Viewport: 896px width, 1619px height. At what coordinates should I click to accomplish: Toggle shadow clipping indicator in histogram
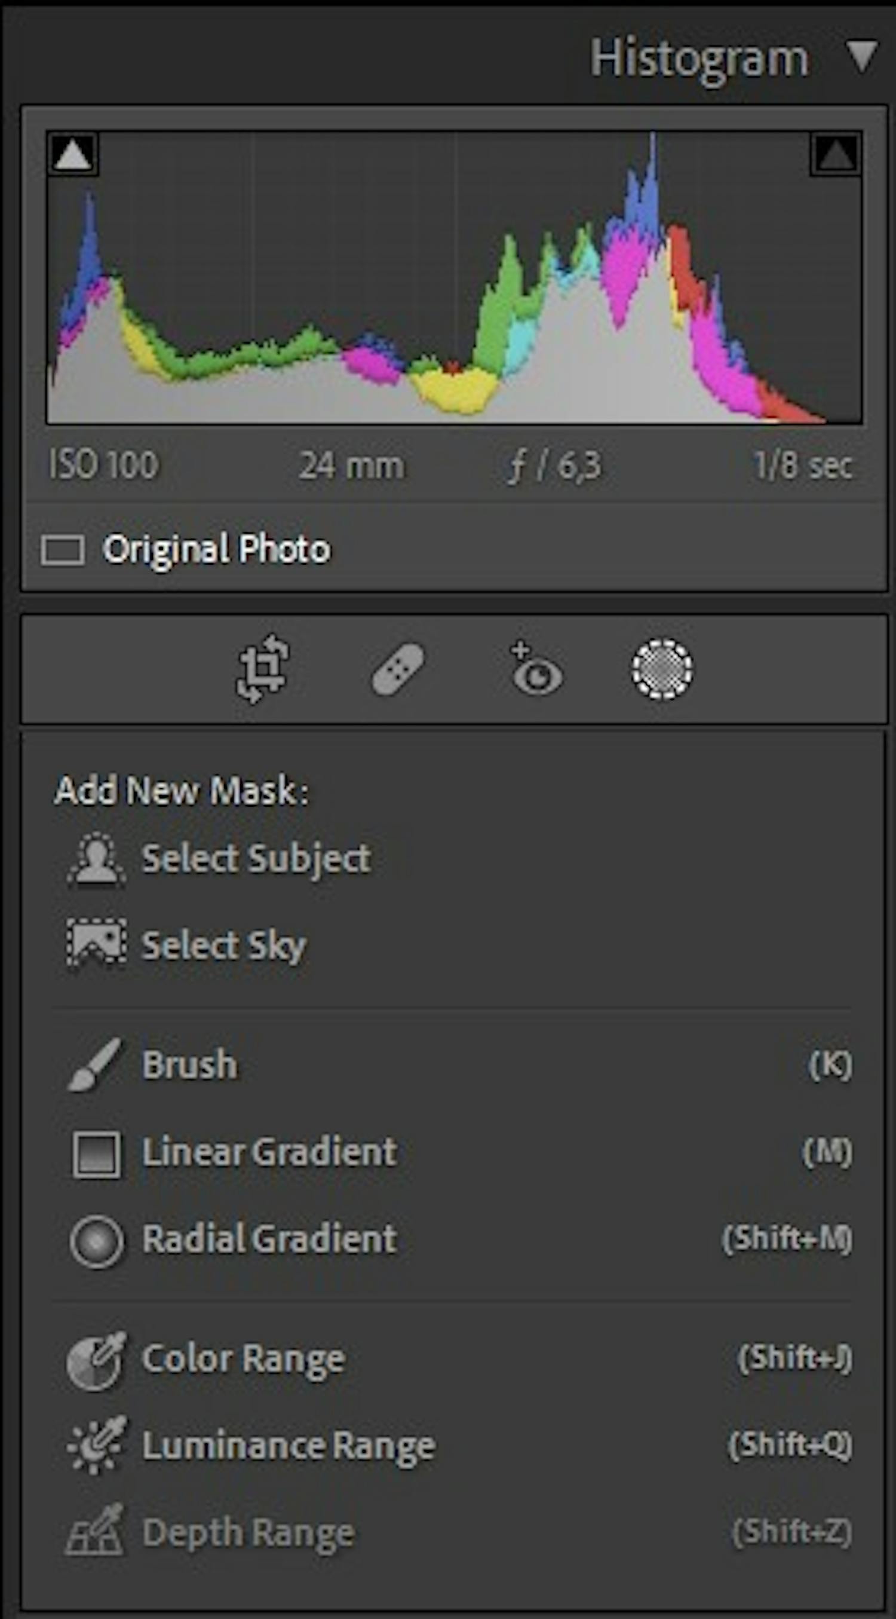coord(73,154)
